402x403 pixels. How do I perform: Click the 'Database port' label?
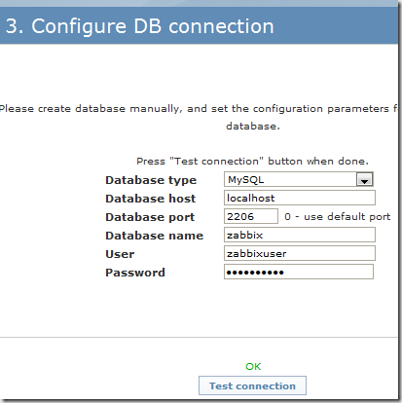click(150, 217)
